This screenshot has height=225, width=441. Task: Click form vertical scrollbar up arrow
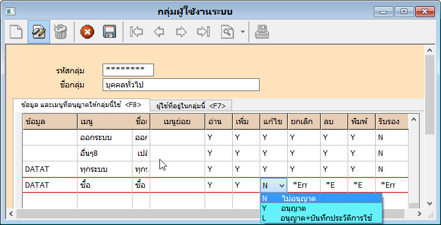(x=429, y=50)
